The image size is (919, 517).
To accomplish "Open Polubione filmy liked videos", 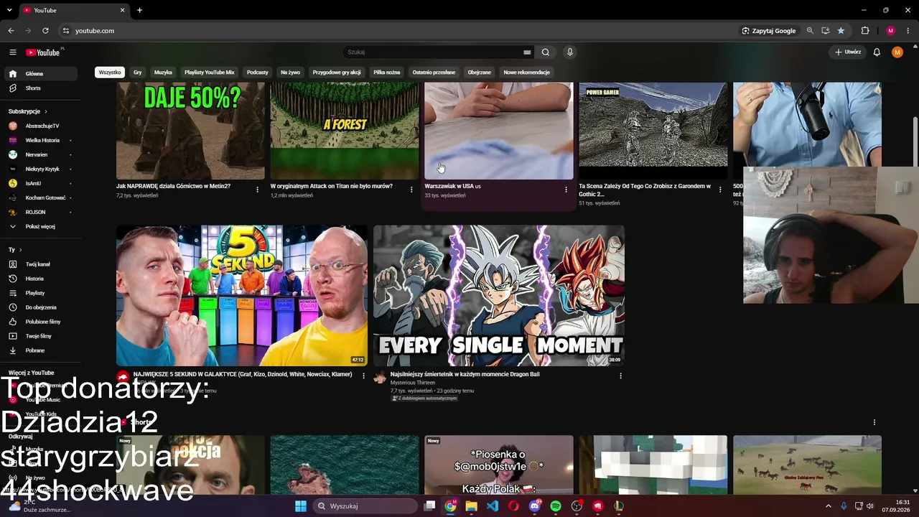I will 39,322.
